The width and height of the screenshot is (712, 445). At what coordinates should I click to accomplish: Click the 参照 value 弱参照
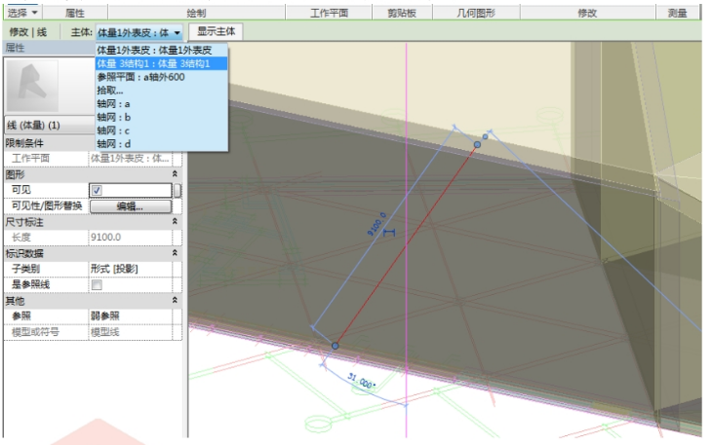(x=132, y=315)
